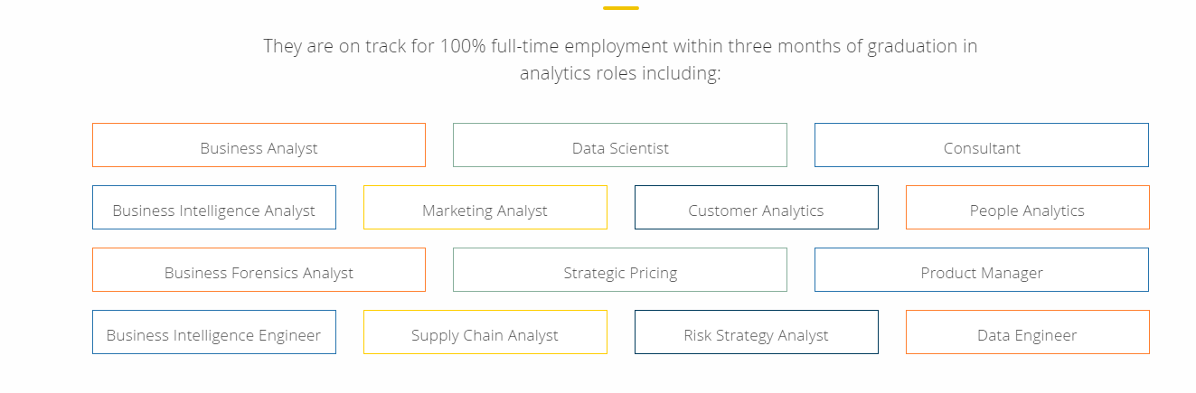The height and width of the screenshot is (393, 1196).
Task: Click the Data Engineer box
Action: (x=1028, y=332)
